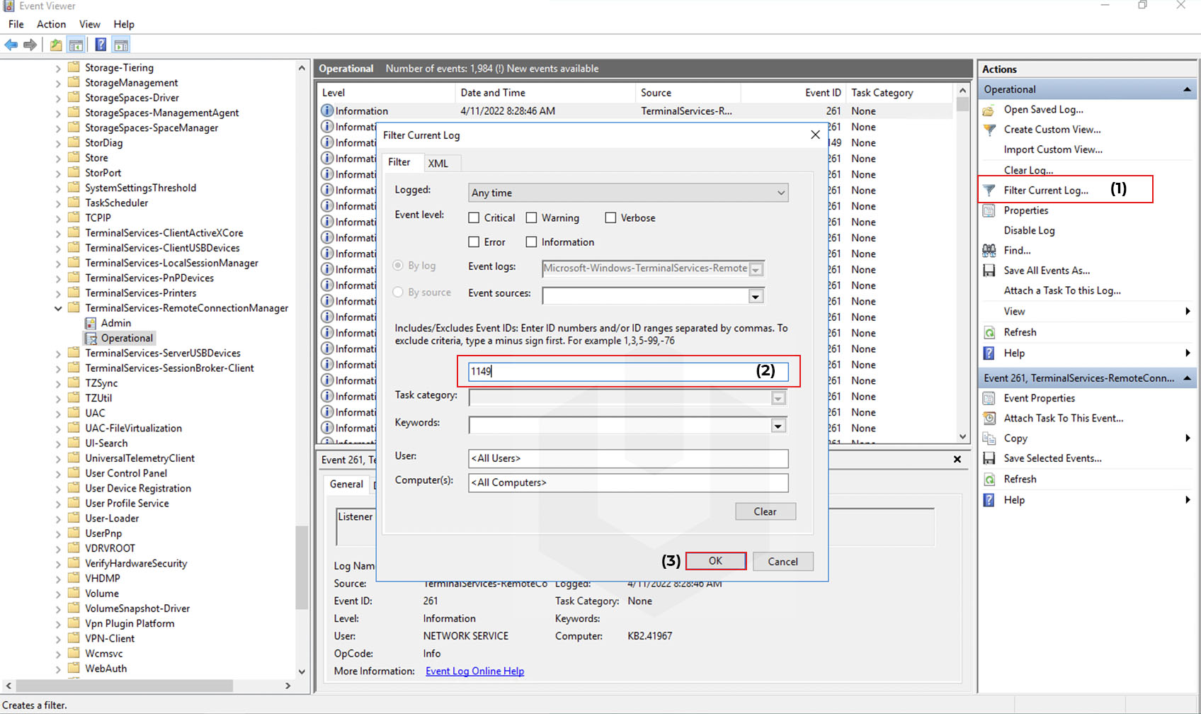1201x714 pixels.
Task: Click the back navigation arrow in toolbar
Action: tap(11, 45)
